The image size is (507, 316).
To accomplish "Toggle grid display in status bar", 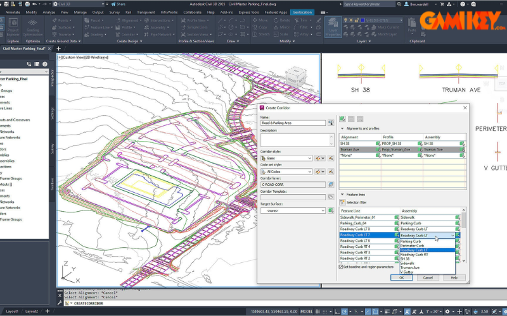I will (x=318, y=312).
